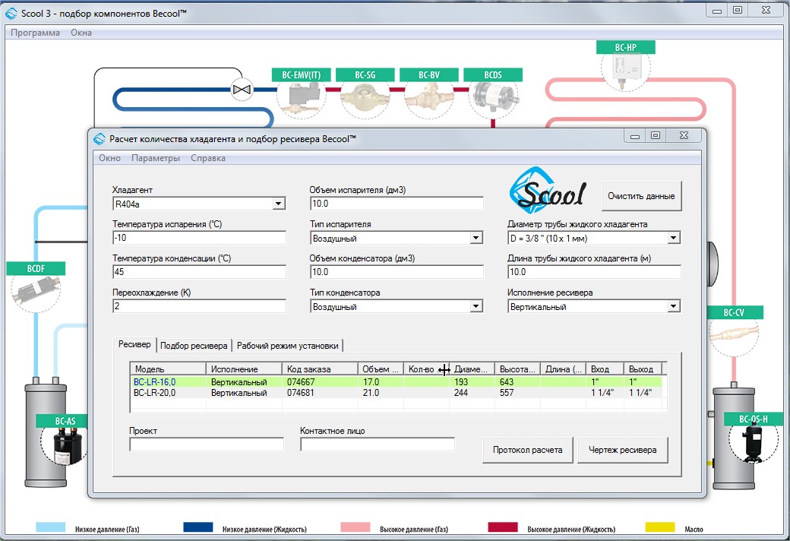
Task: Click the yellow Масло legend swatch
Action: 660,527
